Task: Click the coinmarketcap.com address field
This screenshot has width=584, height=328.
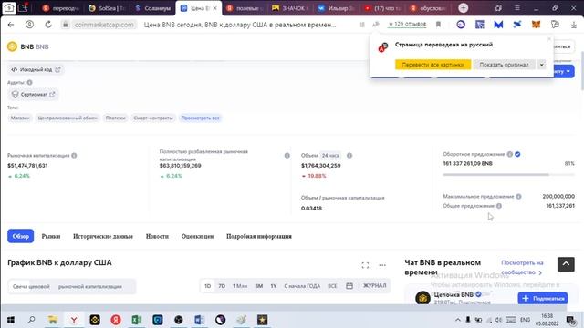Action: tap(104, 25)
